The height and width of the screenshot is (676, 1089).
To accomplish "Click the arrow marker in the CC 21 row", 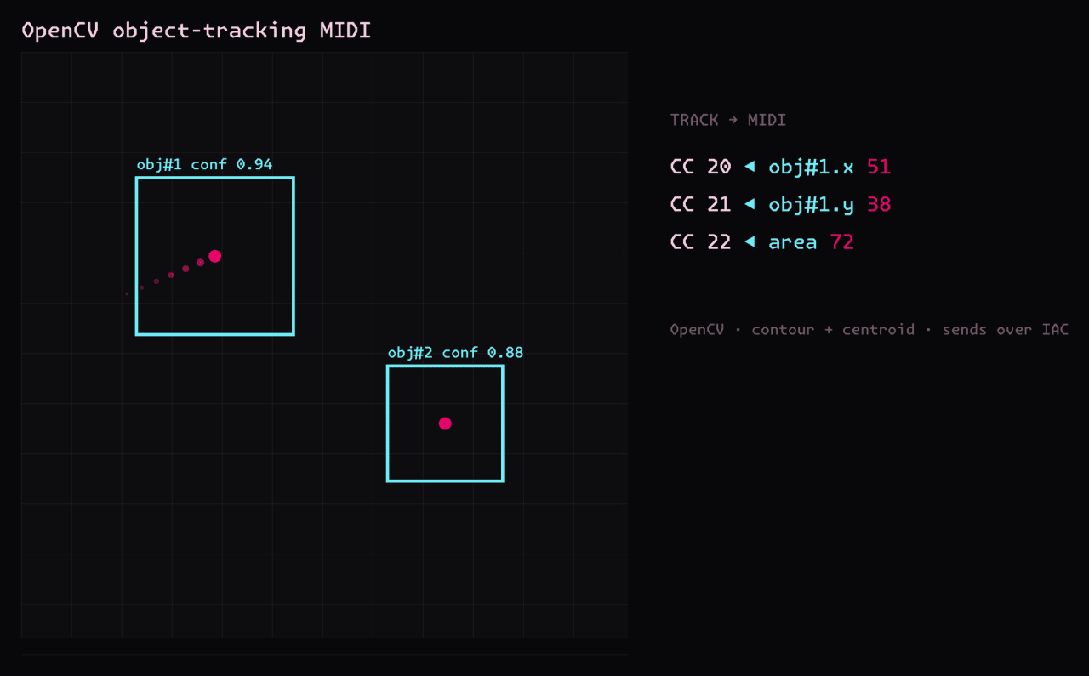I will tap(750, 204).
